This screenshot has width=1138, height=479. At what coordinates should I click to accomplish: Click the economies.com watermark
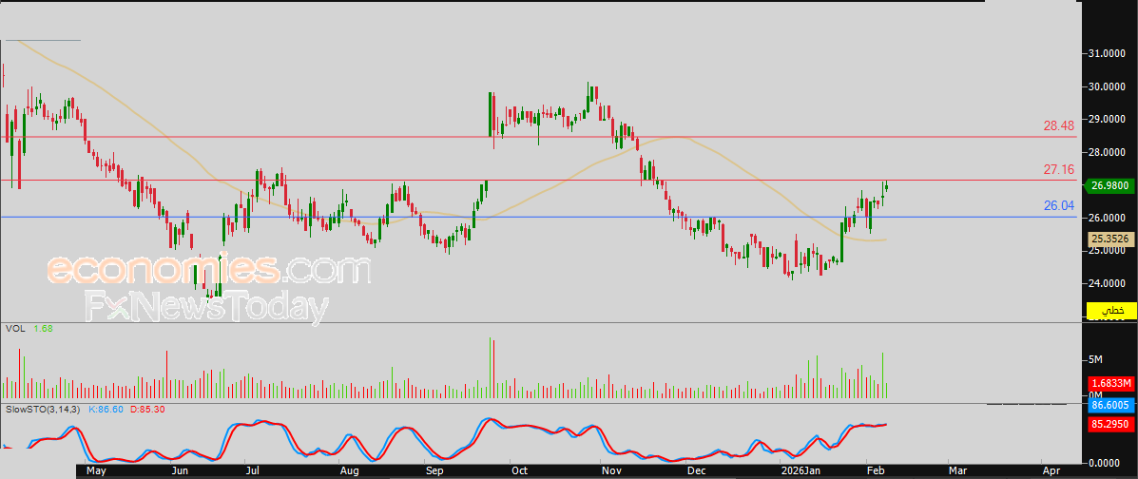[x=208, y=270]
